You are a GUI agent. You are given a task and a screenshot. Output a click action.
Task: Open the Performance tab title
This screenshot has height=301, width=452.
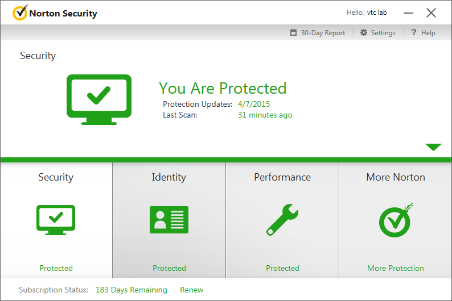click(x=282, y=177)
